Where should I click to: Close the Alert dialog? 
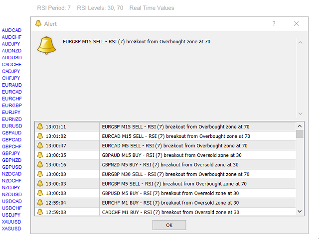(296, 23)
